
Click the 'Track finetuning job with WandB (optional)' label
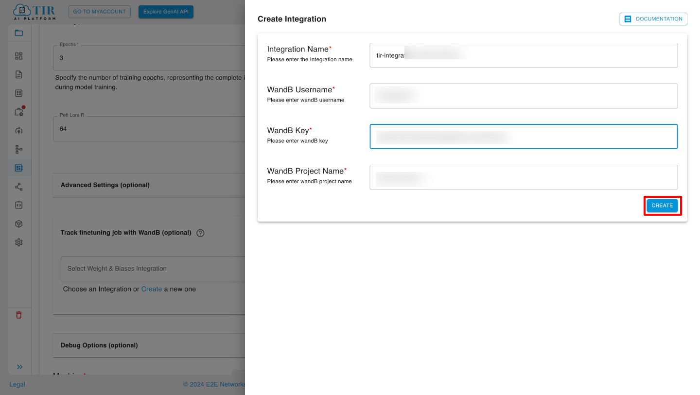click(126, 233)
